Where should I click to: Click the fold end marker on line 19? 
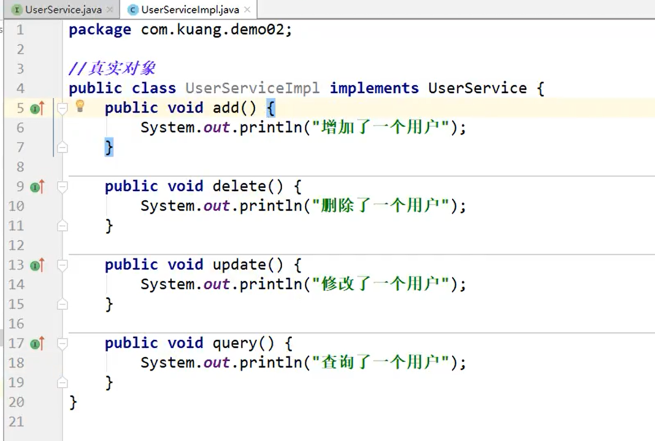[62, 383]
